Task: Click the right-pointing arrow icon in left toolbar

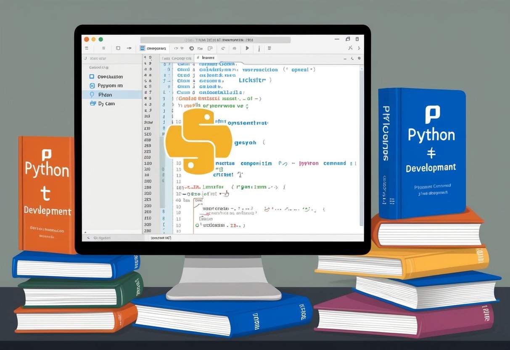Action: click(x=129, y=48)
